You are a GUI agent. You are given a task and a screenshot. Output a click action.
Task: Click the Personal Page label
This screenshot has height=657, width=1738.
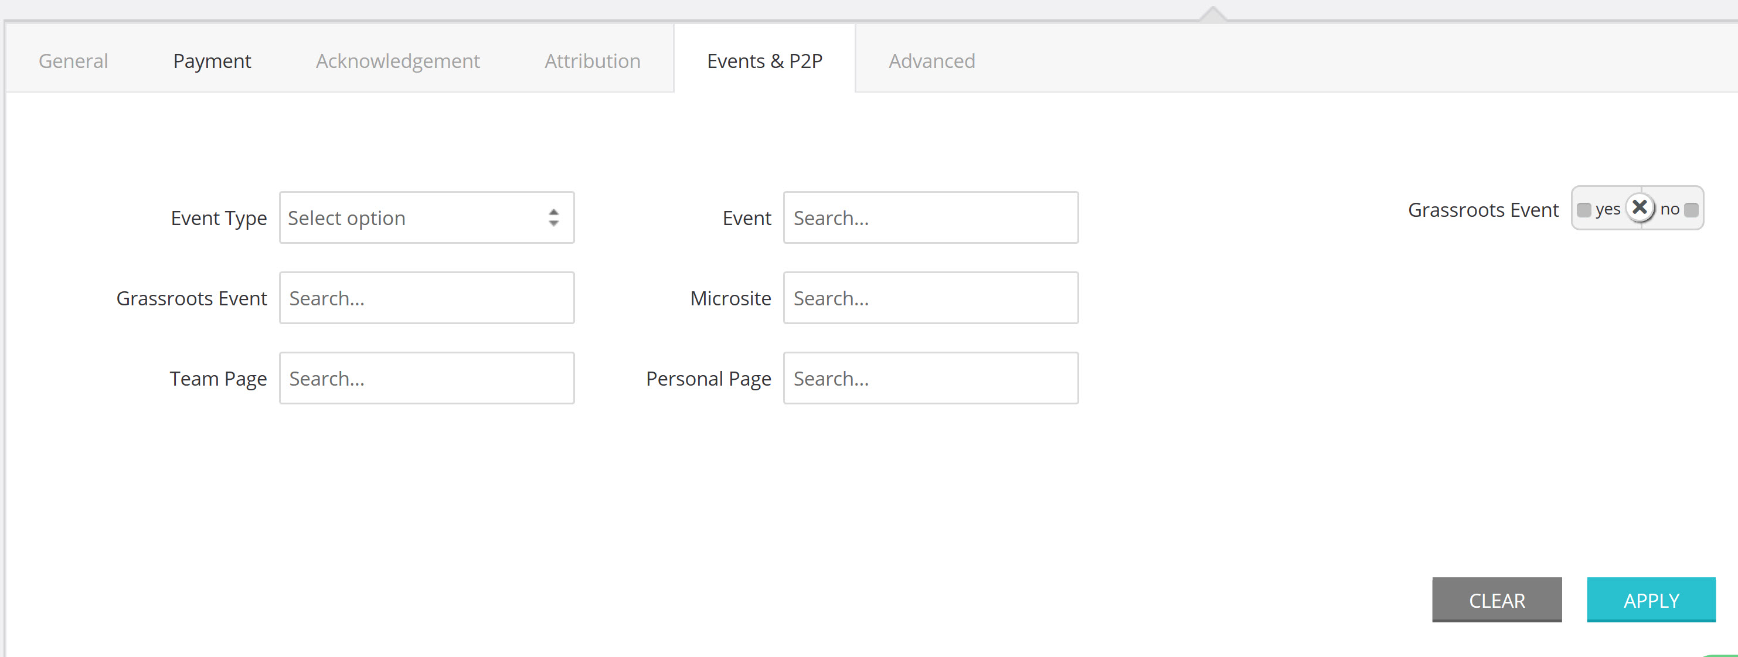[x=709, y=379]
